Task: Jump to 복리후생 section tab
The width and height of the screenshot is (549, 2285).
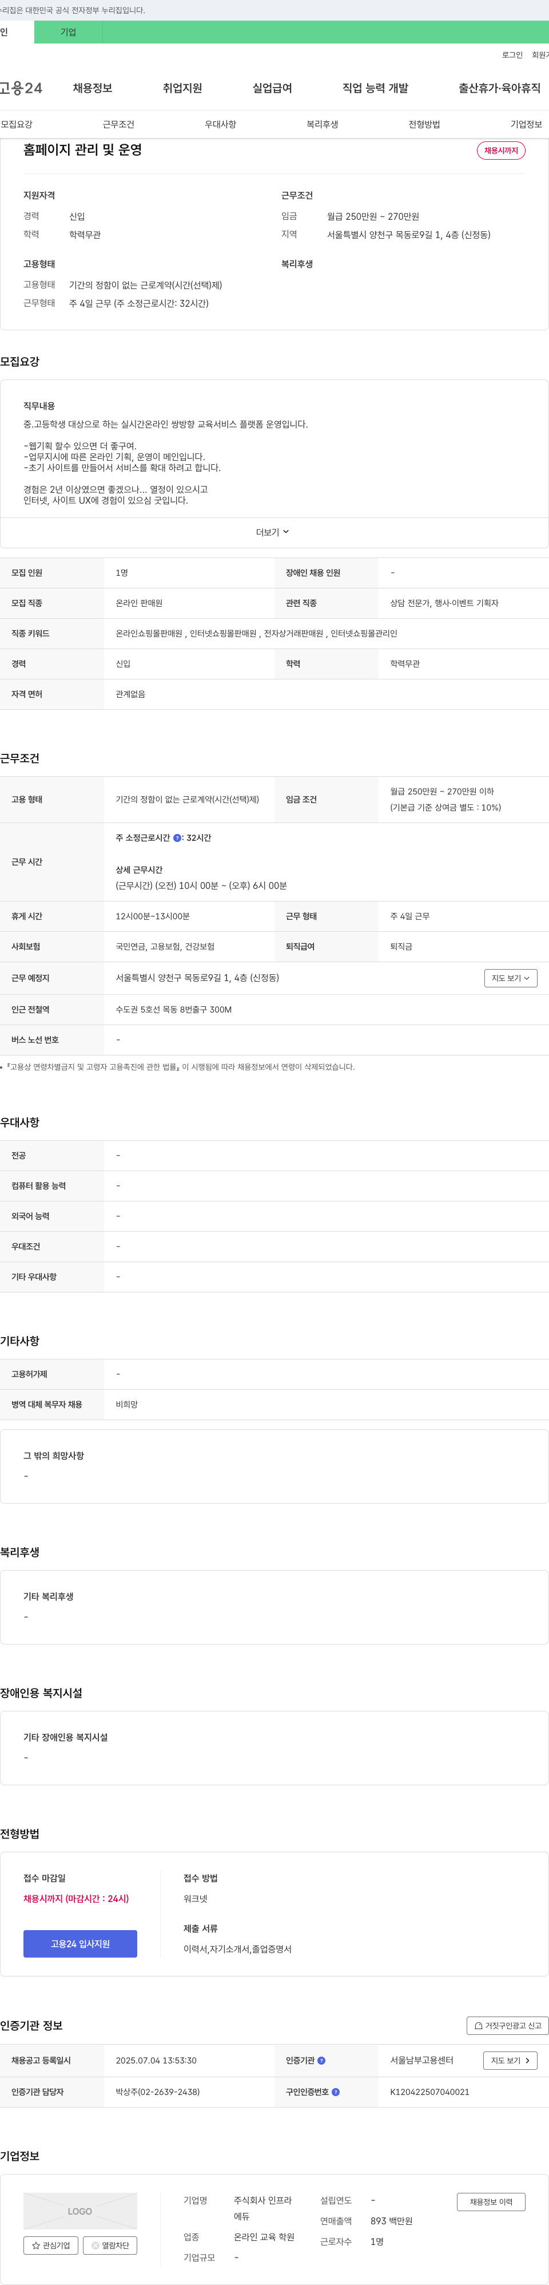Action: tap(322, 124)
